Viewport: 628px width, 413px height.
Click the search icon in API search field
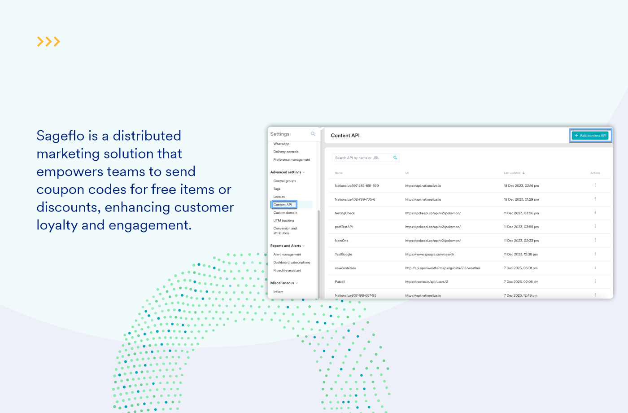pos(395,158)
